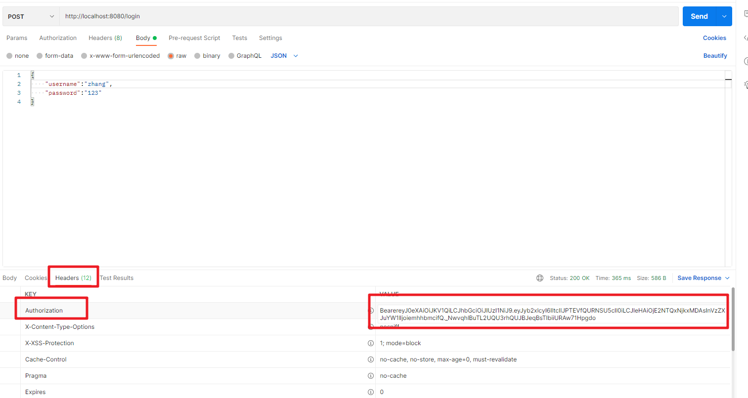Click the Beautify link
Image resolution: width=748 pixels, height=398 pixels.
(x=715, y=56)
